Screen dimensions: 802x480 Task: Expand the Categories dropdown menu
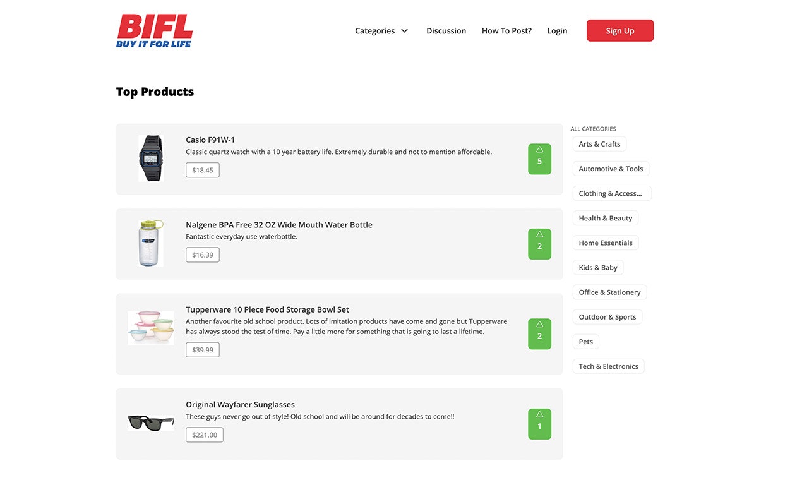(381, 31)
